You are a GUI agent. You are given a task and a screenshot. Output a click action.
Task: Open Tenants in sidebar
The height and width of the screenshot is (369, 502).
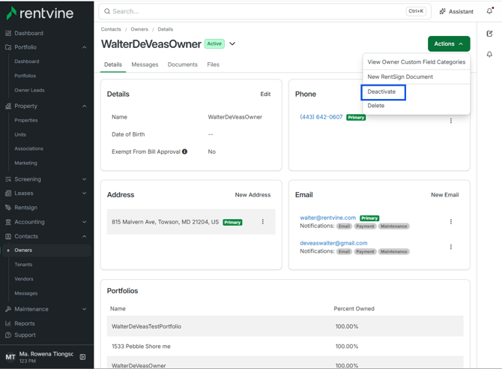click(23, 265)
